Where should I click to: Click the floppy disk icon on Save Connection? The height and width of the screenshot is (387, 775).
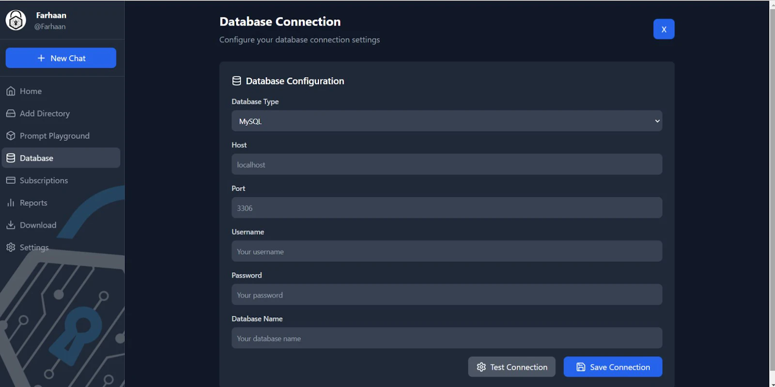[x=581, y=367]
